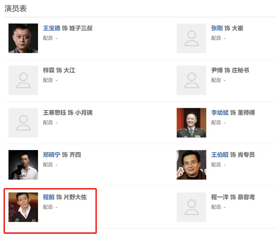
Task: Click placeholder avatar beside 张刚
Action: click(191, 38)
